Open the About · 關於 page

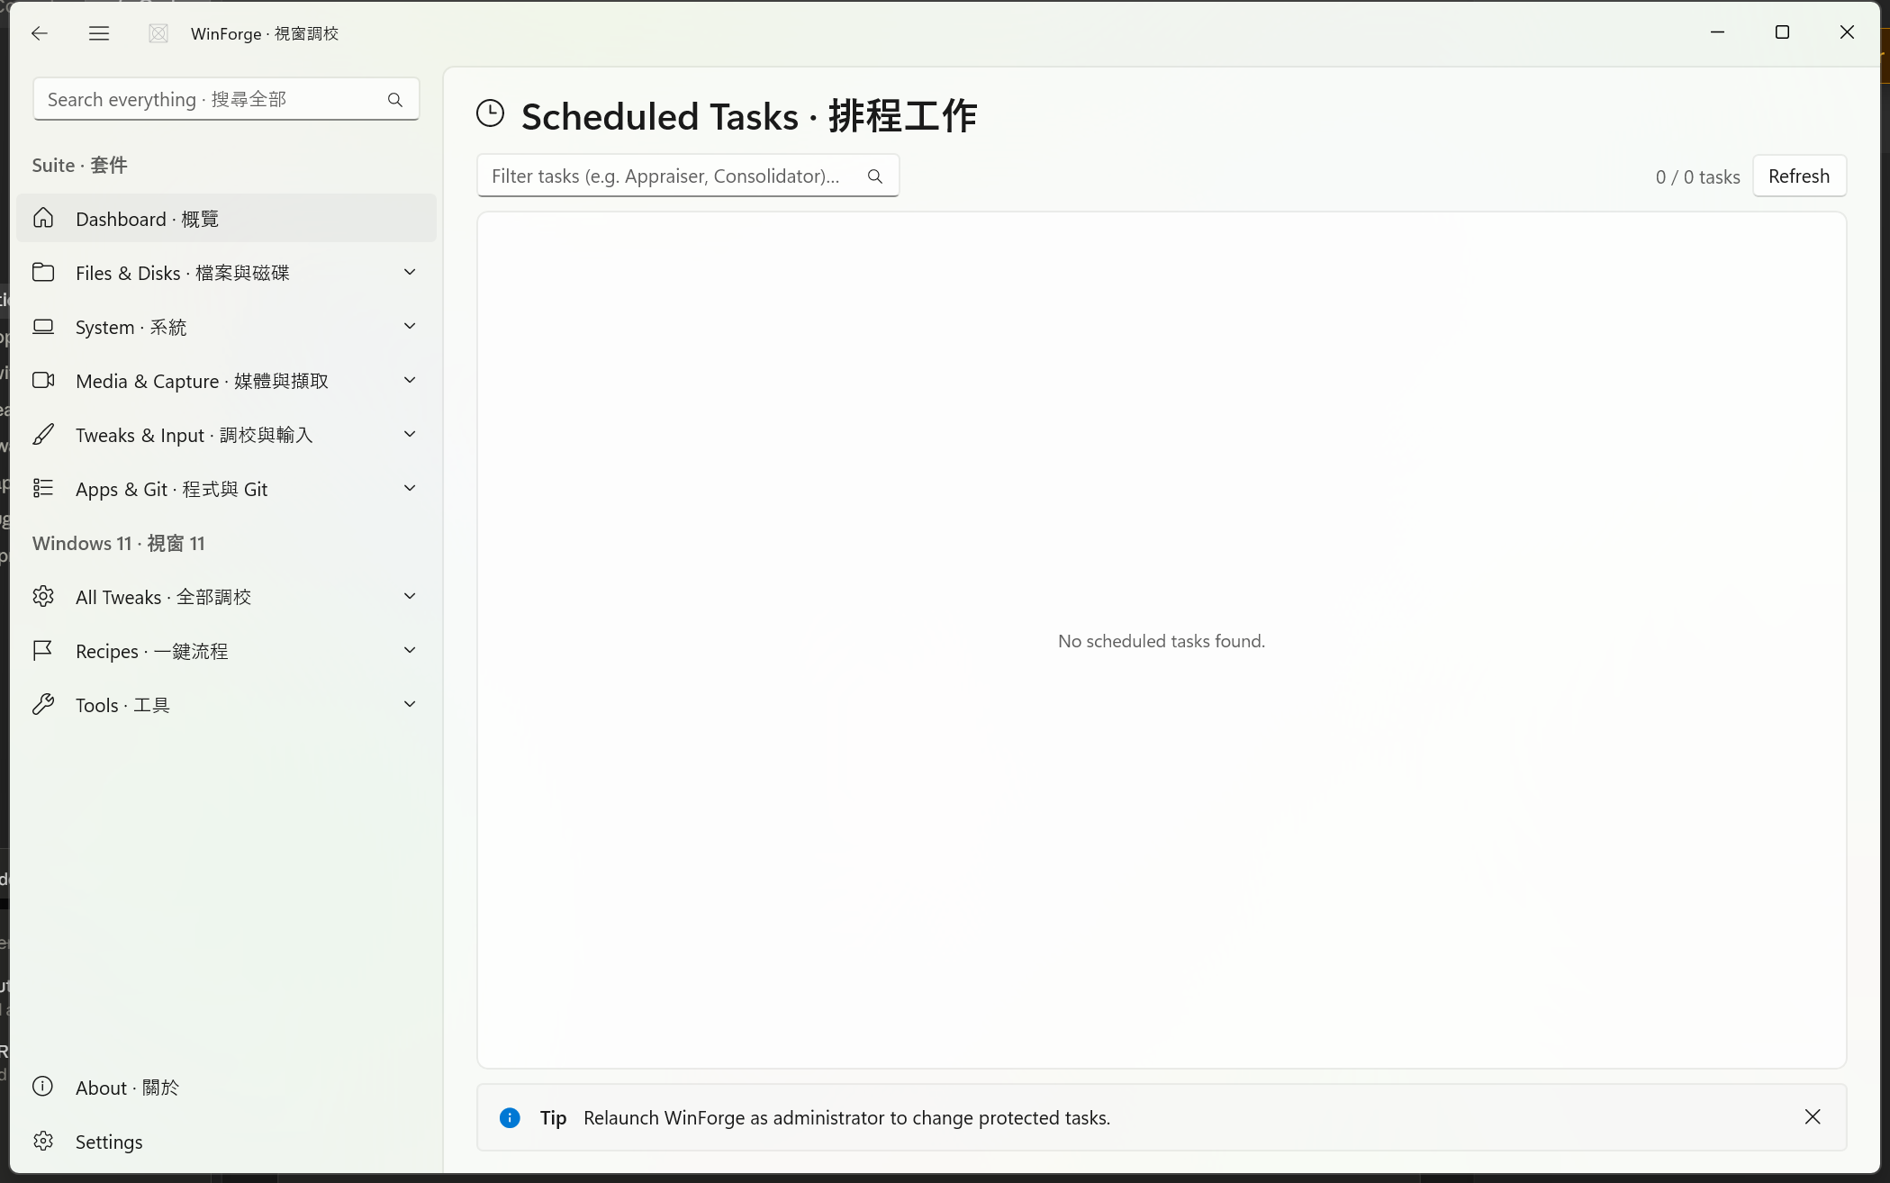[226, 1087]
